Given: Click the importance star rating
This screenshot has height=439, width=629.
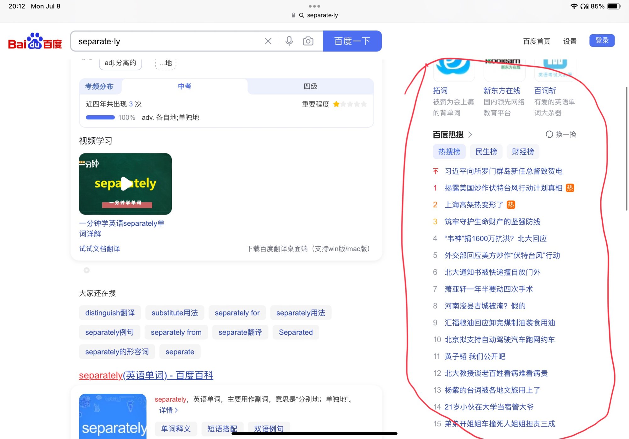Looking at the screenshot, I should pyautogui.click(x=350, y=104).
